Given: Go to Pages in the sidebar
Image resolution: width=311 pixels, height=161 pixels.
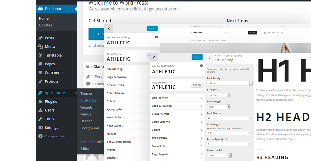Looking at the screenshot, I should click(x=56, y=64).
